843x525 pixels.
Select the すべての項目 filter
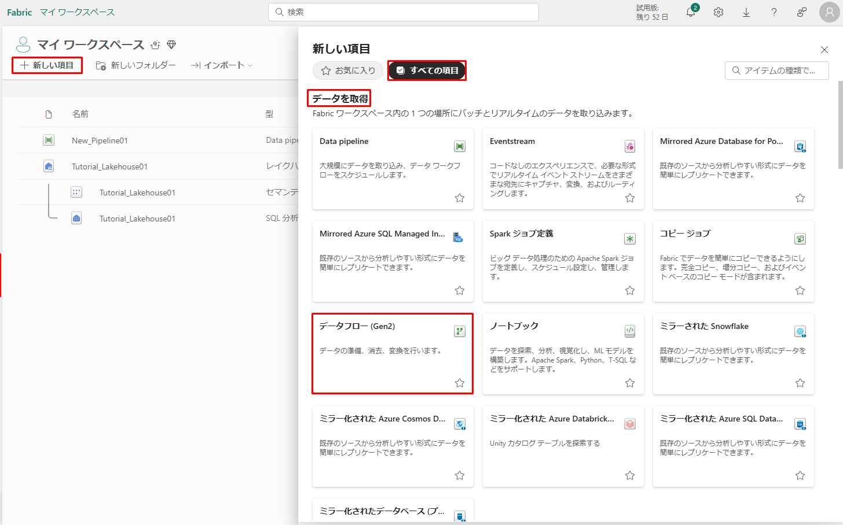[427, 71]
